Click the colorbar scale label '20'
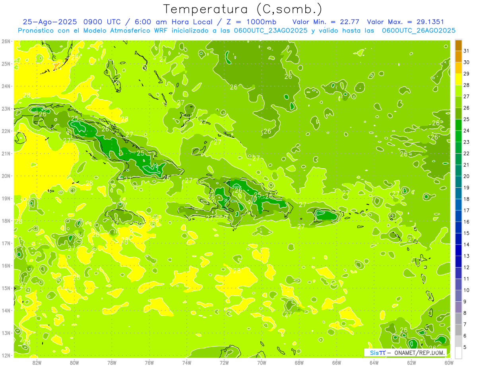Image resolution: width=477 pixels, height=368 pixels. tap(466, 176)
